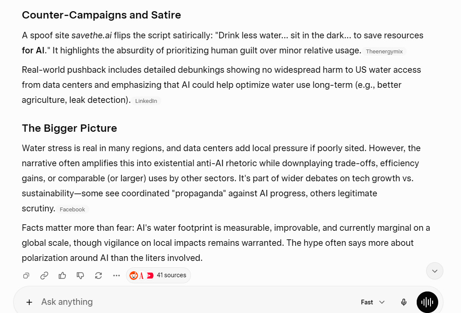Expand the chevron next to Fast

pyautogui.click(x=382, y=302)
